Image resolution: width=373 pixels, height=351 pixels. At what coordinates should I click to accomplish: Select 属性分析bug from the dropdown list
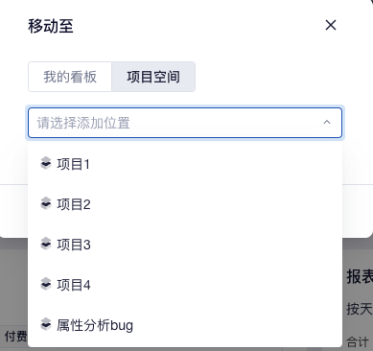(x=185, y=325)
